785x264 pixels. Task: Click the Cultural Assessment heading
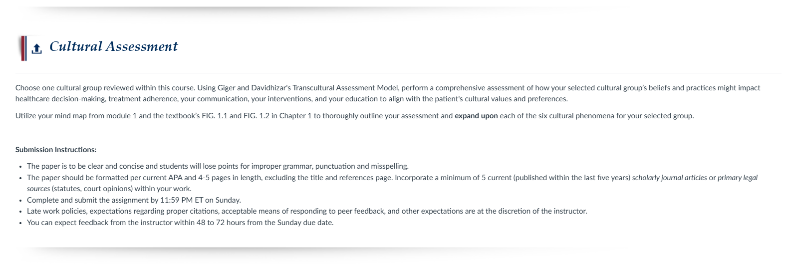114,46
